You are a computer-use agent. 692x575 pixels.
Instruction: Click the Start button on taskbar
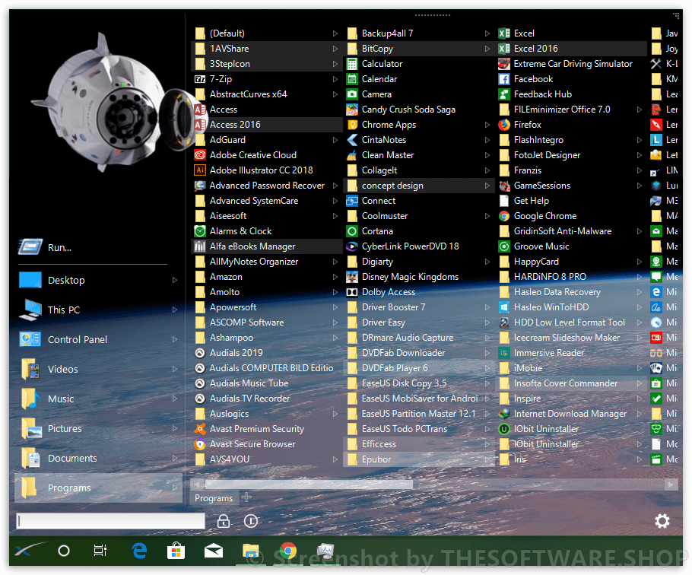click(30, 551)
